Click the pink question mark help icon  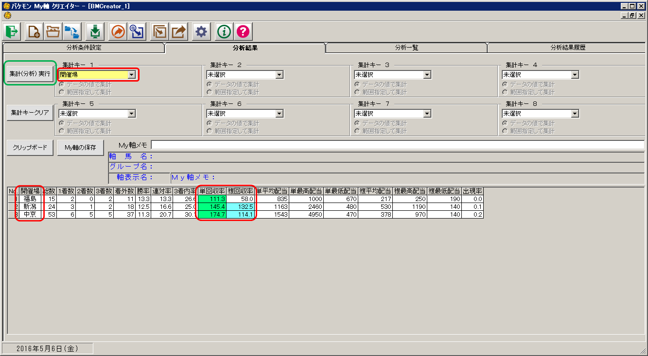(243, 32)
